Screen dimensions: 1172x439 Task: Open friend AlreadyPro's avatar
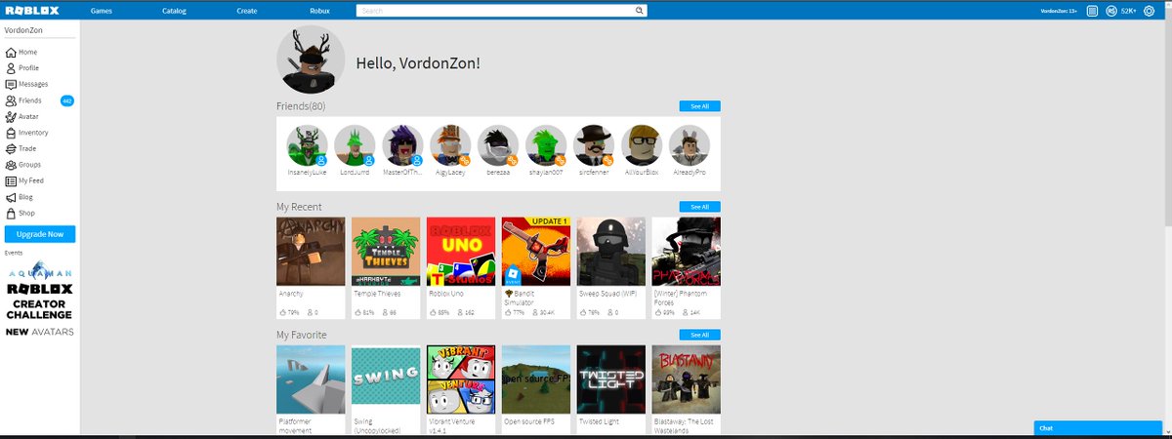(x=690, y=145)
